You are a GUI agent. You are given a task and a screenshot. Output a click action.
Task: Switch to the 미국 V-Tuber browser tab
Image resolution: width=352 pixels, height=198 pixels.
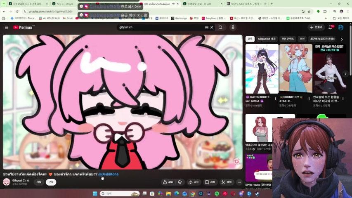(246, 4)
